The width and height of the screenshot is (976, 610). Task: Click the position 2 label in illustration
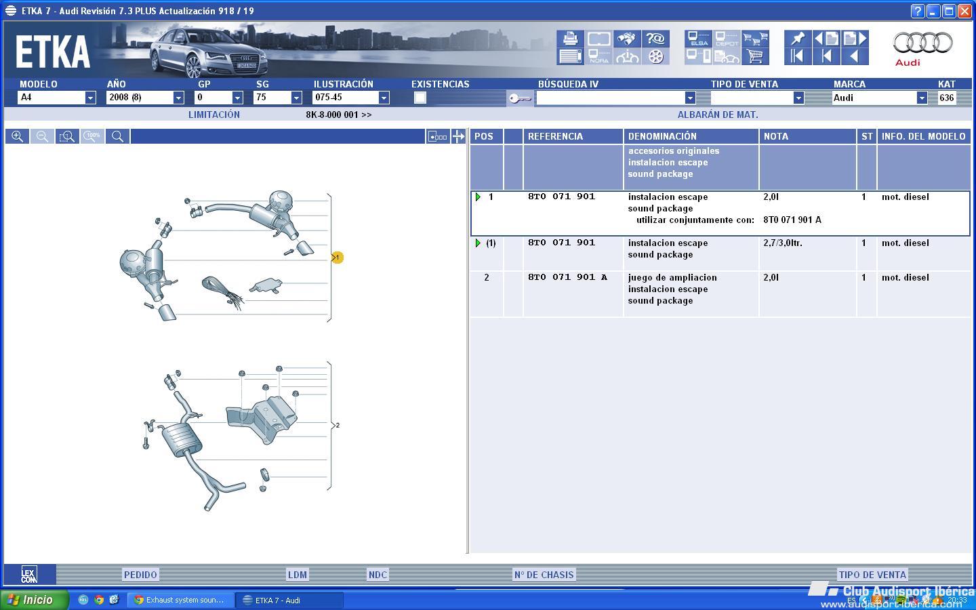[x=337, y=426]
